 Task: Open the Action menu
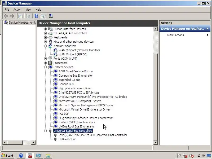coord(17,10)
